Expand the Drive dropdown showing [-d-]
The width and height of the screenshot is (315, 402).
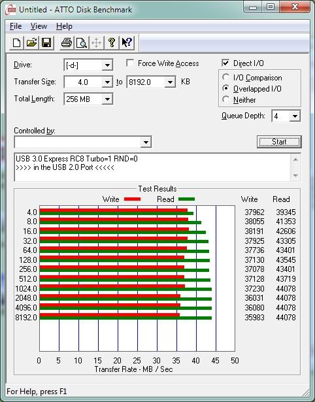[x=88, y=65]
